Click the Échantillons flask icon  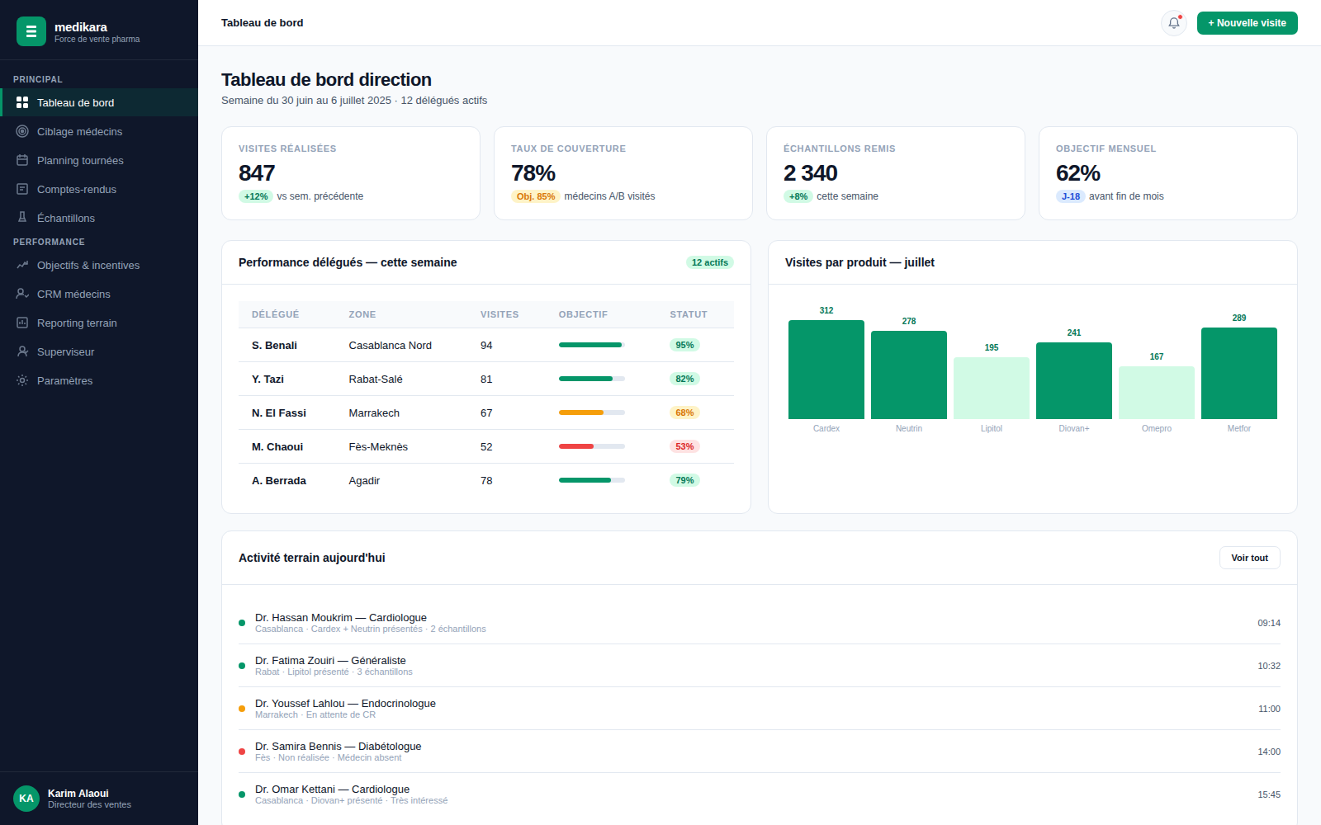[x=22, y=218]
